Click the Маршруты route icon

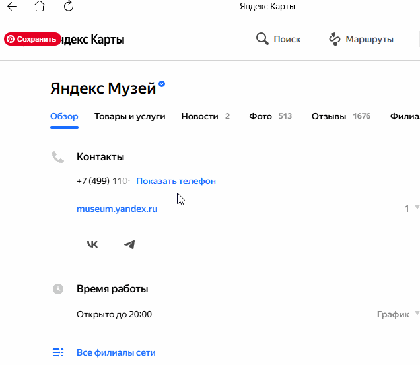click(x=335, y=39)
